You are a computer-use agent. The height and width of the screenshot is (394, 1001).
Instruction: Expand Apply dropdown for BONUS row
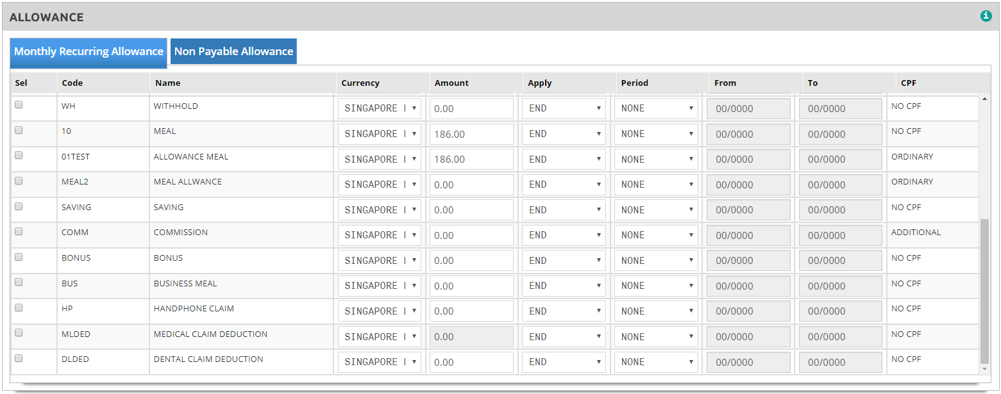[x=564, y=261]
